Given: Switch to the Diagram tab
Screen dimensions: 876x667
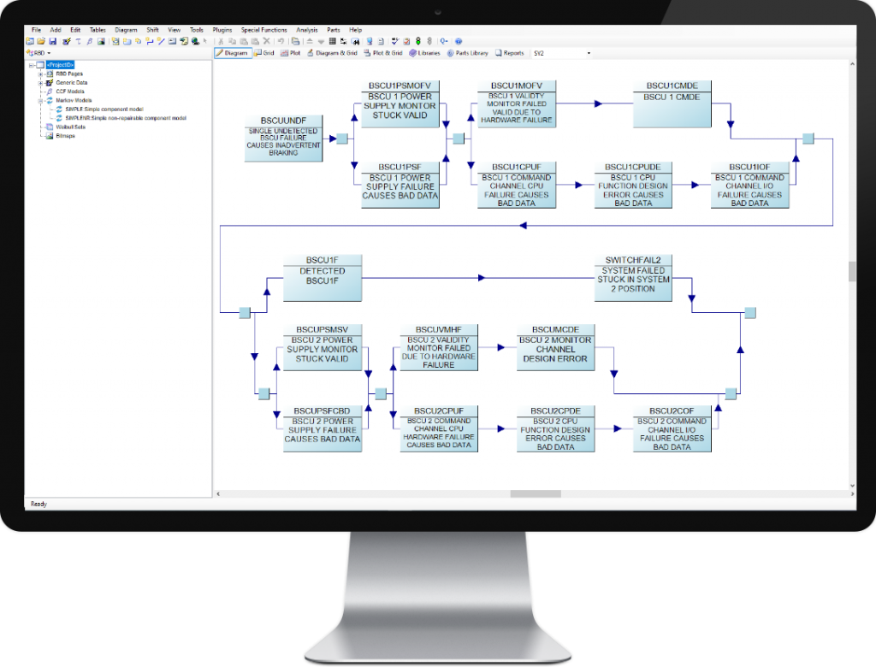Looking at the screenshot, I should (234, 52).
